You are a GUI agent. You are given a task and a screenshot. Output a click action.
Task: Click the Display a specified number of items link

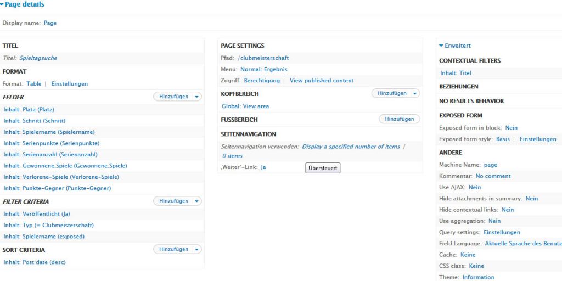pos(351,147)
